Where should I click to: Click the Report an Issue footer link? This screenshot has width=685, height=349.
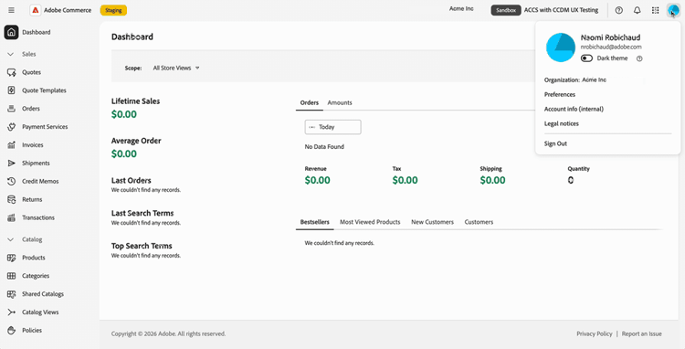tap(642, 333)
